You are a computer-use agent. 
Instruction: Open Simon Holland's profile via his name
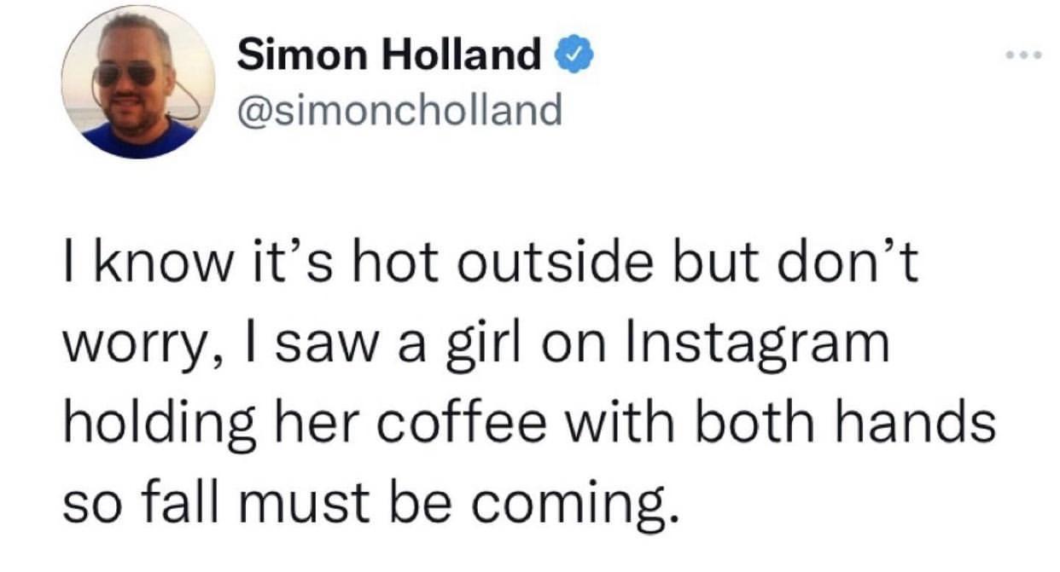pyautogui.click(x=388, y=54)
